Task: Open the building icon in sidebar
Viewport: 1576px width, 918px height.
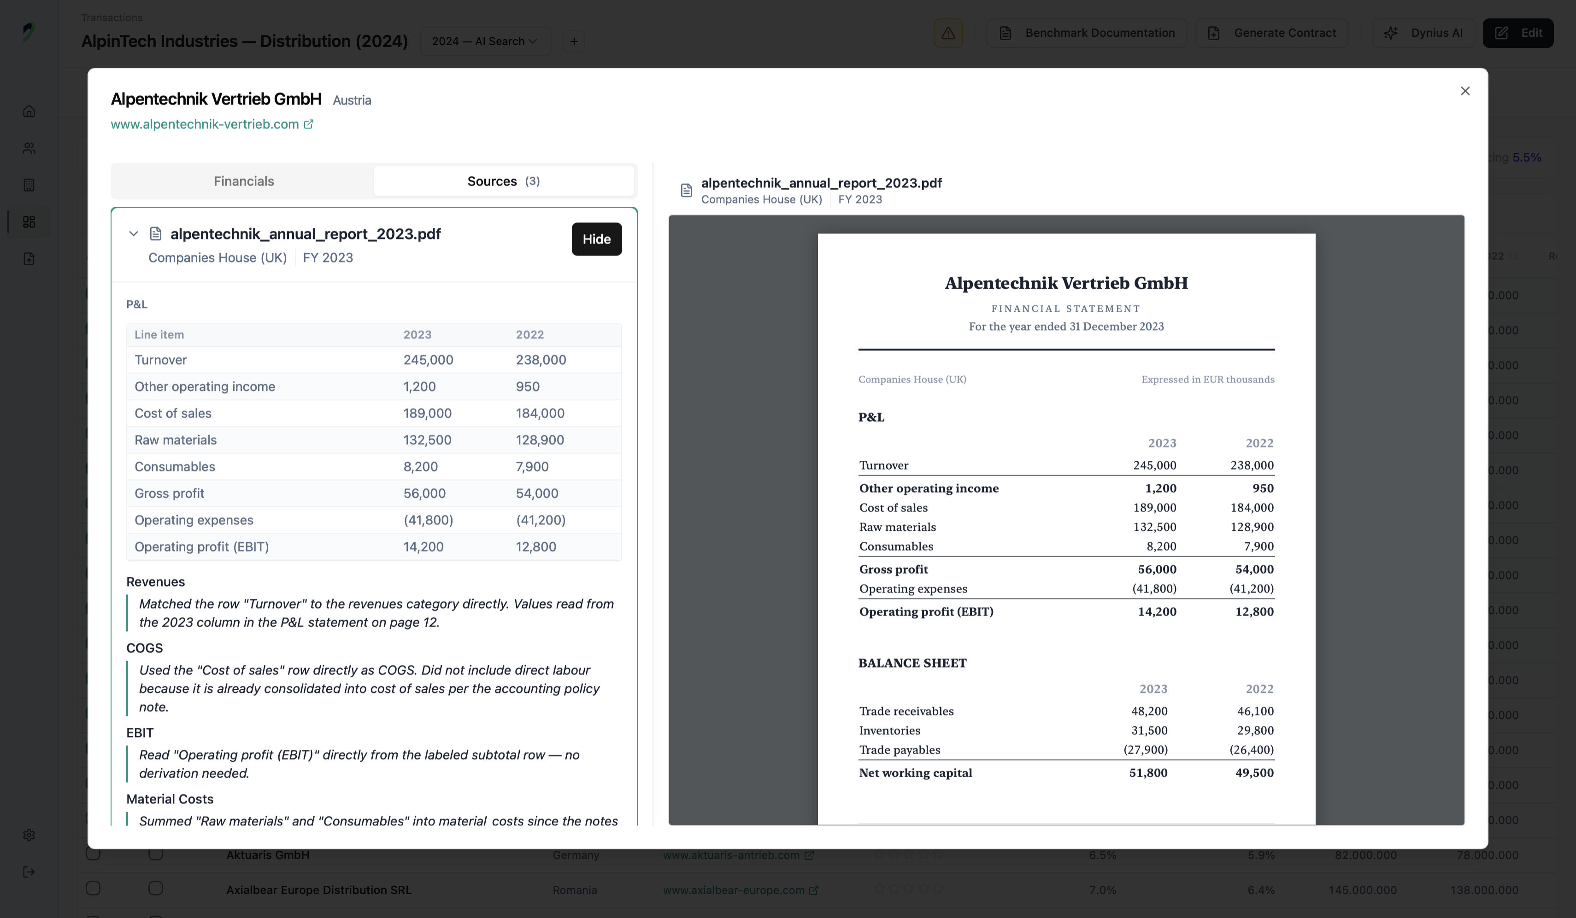Action: click(x=29, y=185)
